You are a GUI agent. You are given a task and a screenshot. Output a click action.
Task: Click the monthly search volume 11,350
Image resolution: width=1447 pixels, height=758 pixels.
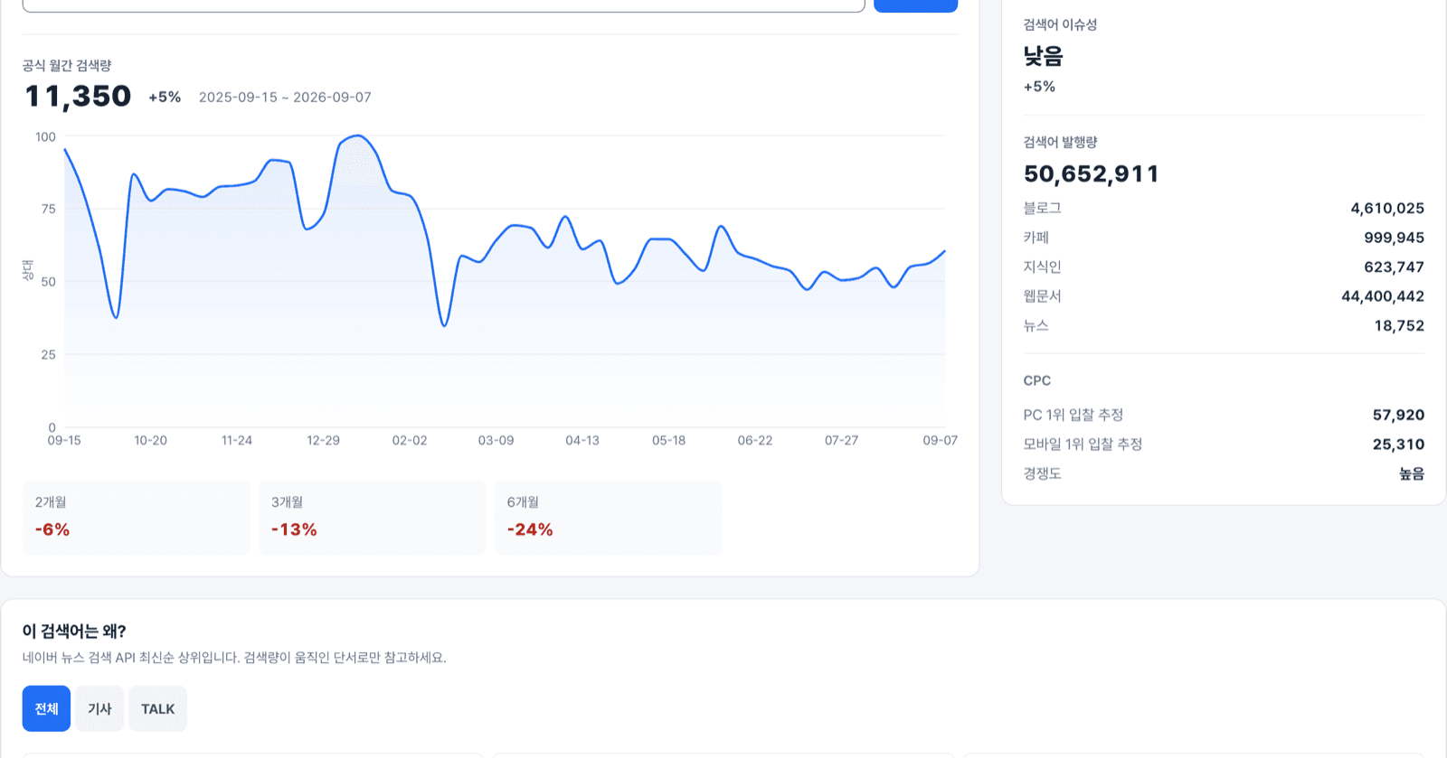(x=78, y=96)
